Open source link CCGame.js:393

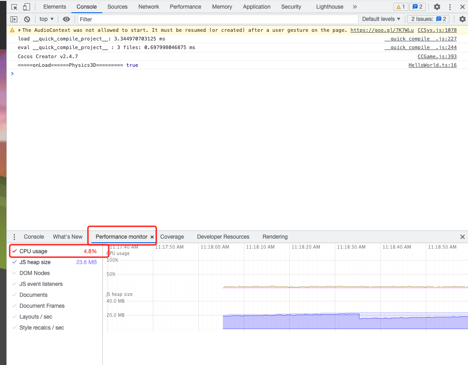pyautogui.click(x=437, y=56)
